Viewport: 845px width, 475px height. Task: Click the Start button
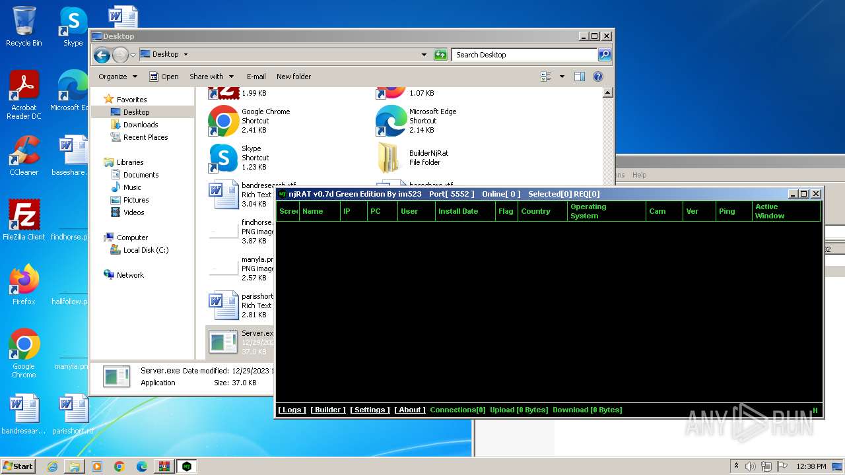pyautogui.click(x=18, y=466)
